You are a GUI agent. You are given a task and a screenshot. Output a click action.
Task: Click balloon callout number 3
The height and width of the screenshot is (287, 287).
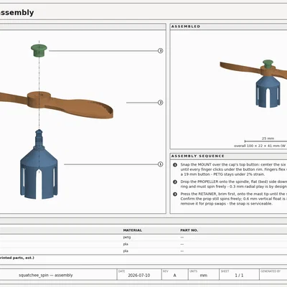pyautogui.click(x=161, y=51)
